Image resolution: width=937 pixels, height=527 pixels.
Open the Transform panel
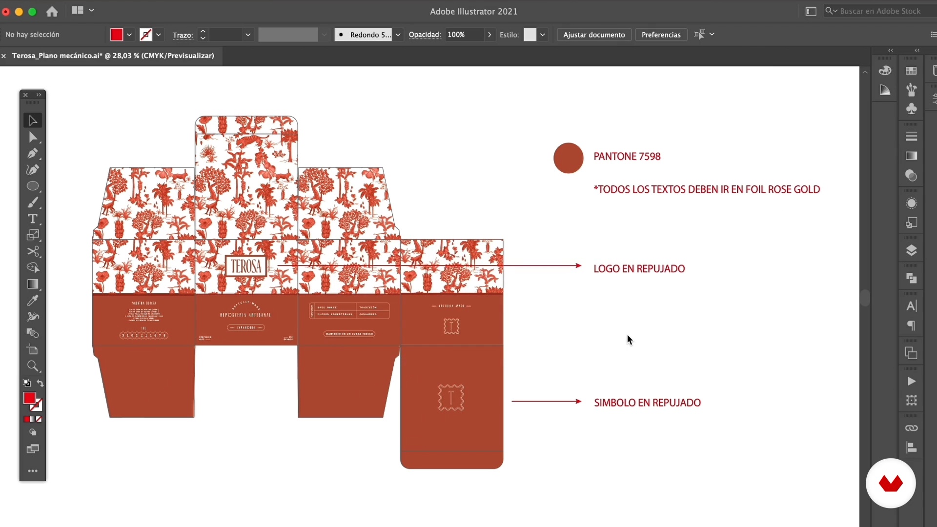click(x=911, y=401)
